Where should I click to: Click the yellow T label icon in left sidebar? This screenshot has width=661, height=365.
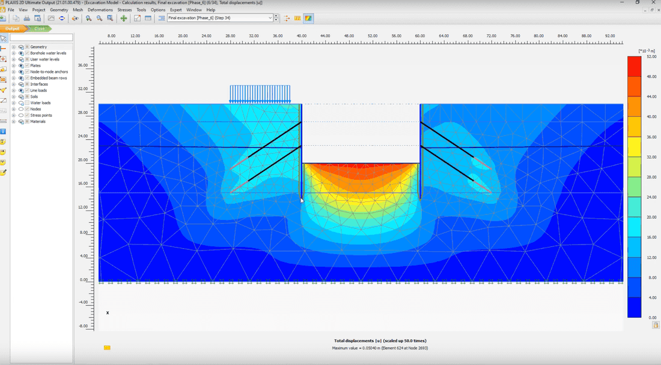click(x=3, y=141)
